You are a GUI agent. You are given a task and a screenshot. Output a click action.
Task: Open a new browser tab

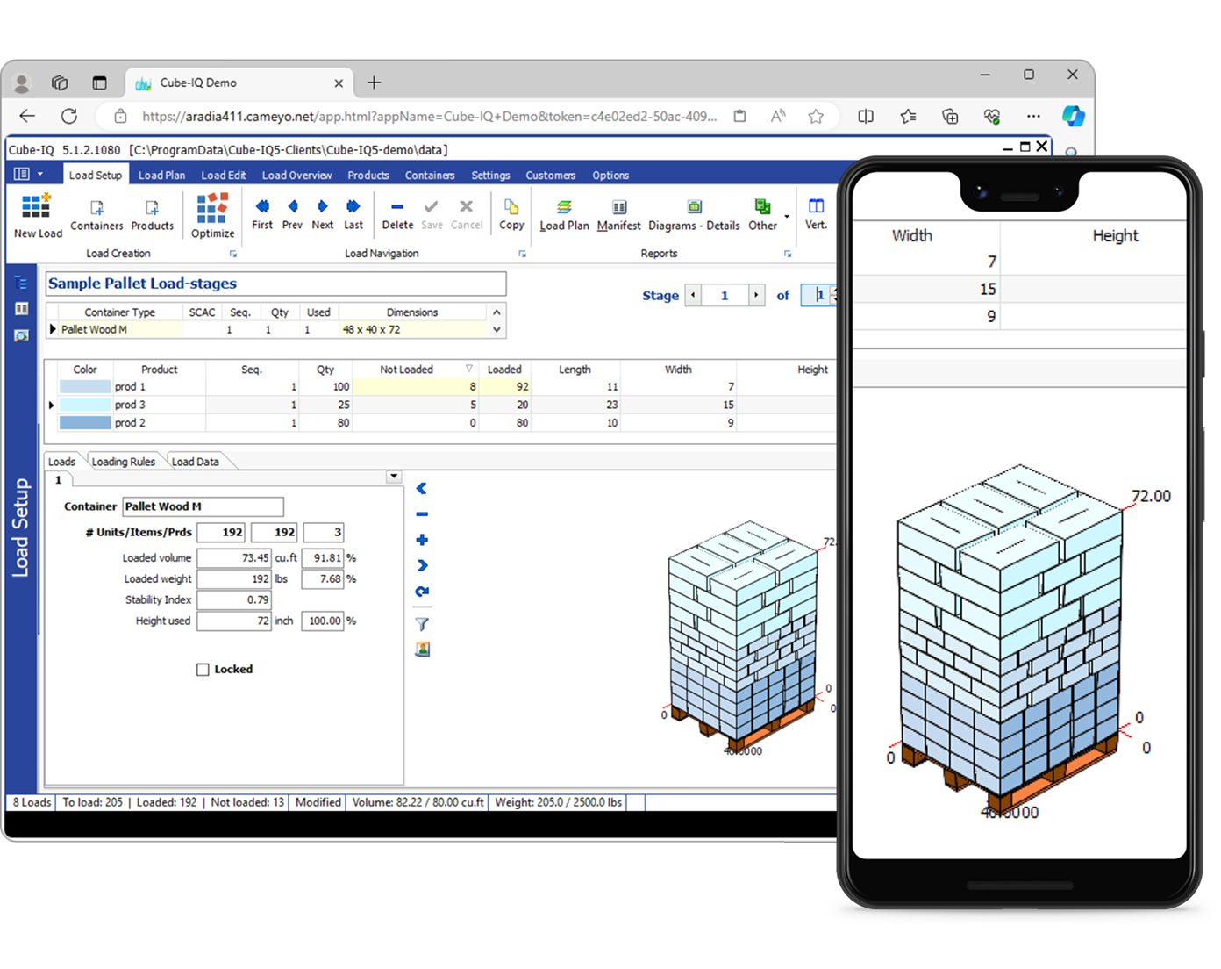[x=375, y=83]
